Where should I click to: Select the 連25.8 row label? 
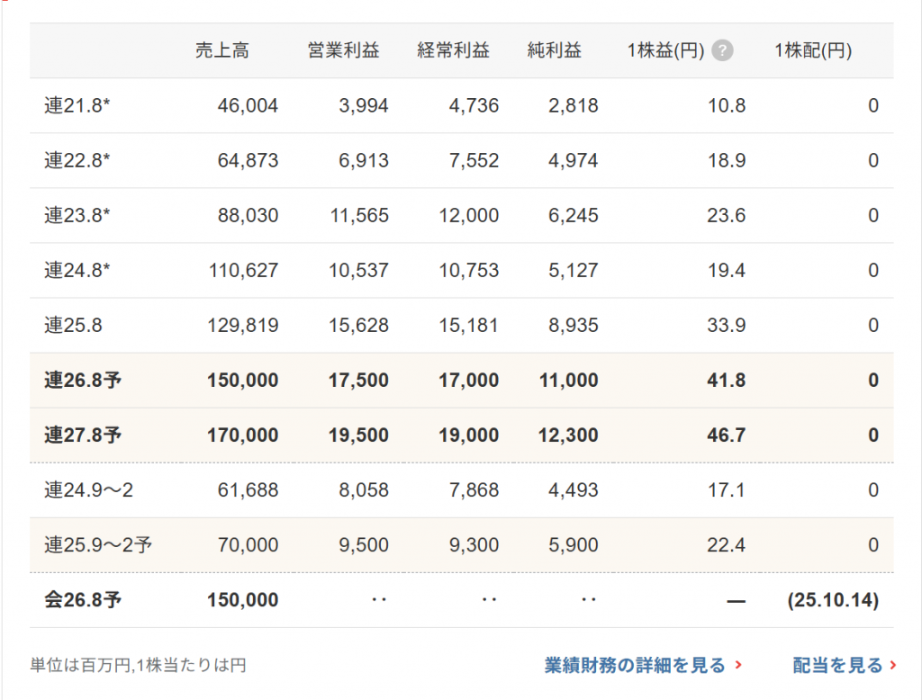73,326
